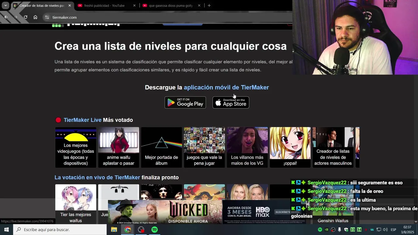
Task: Open File Explorer from the taskbar
Action: [x=114, y=230]
